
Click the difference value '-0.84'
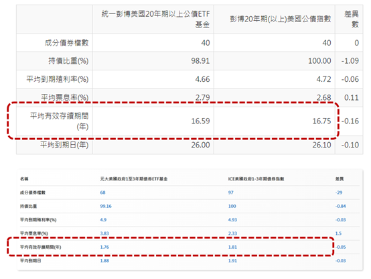click(x=340, y=206)
